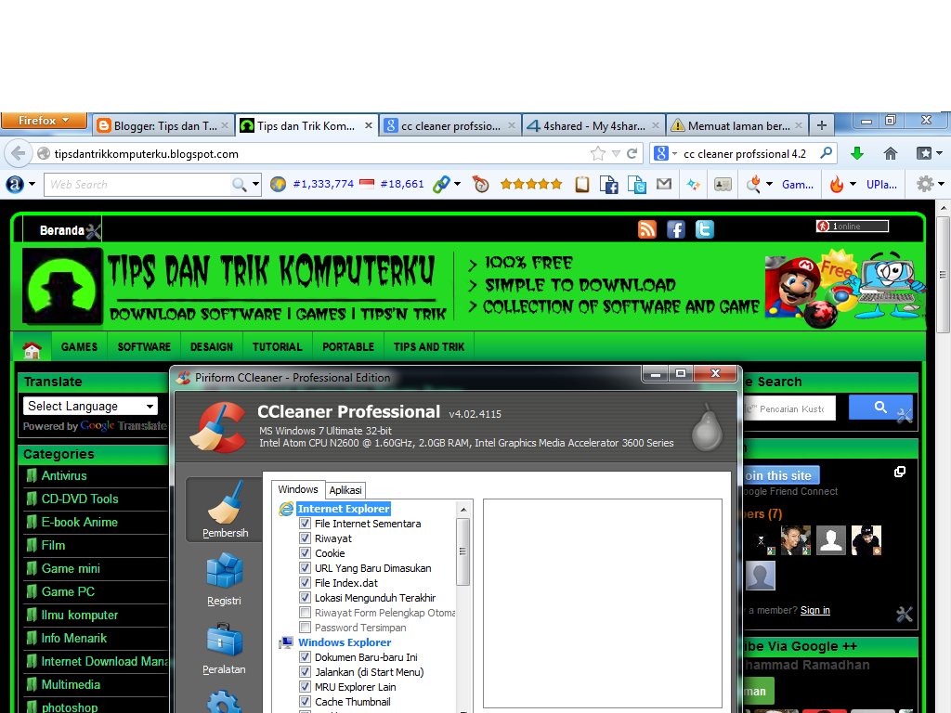Click the home icon in the blog navigation bar

tap(32, 347)
